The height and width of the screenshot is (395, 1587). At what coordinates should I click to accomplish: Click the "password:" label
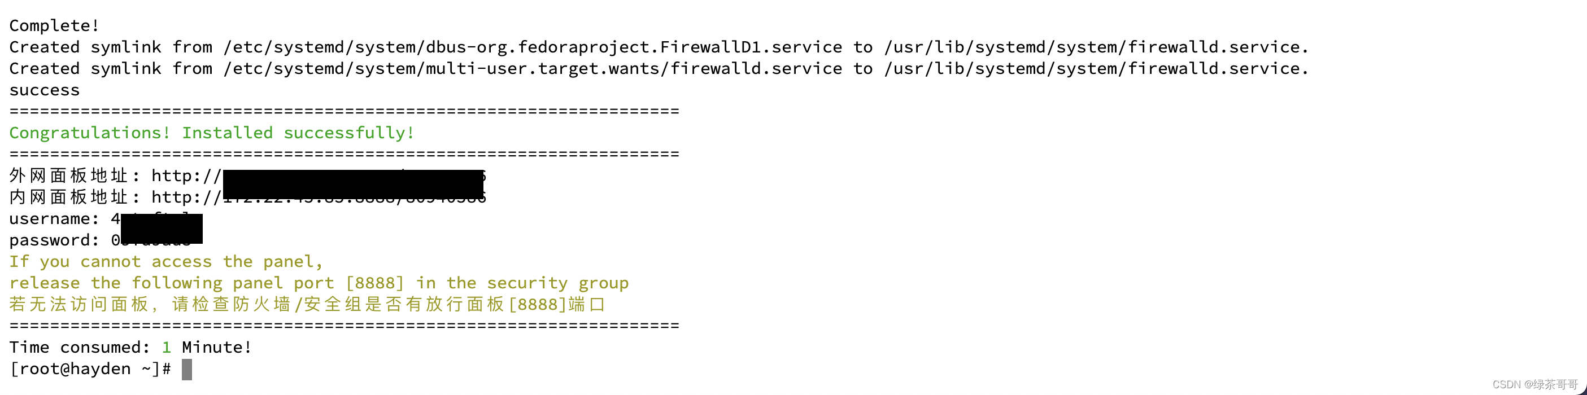[x=54, y=240]
